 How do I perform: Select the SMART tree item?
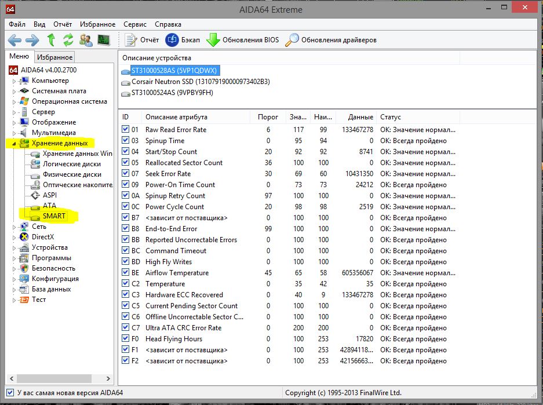coord(54,216)
